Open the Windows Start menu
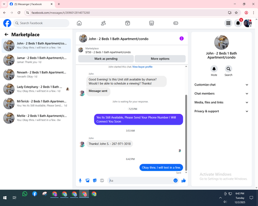 [x=5, y=198]
